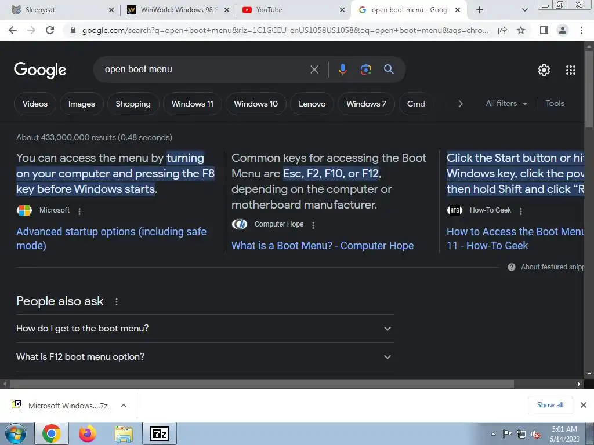The width and height of the screenshot is (594, 445).
Task: Open Google quick settings gear
Action: tap(544, 70)
